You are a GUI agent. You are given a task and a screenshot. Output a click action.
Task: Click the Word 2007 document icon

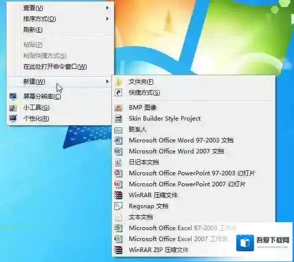point(118,151)
